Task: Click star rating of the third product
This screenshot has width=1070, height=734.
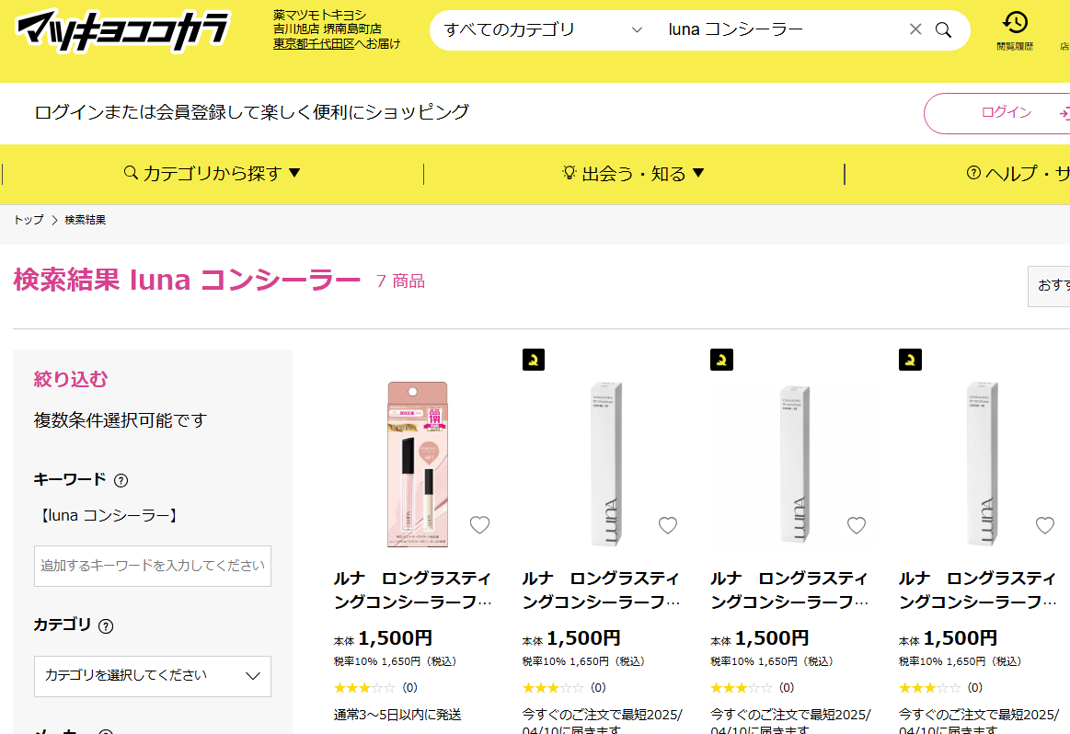Action: pyautogui.click(x=741, y=688)
